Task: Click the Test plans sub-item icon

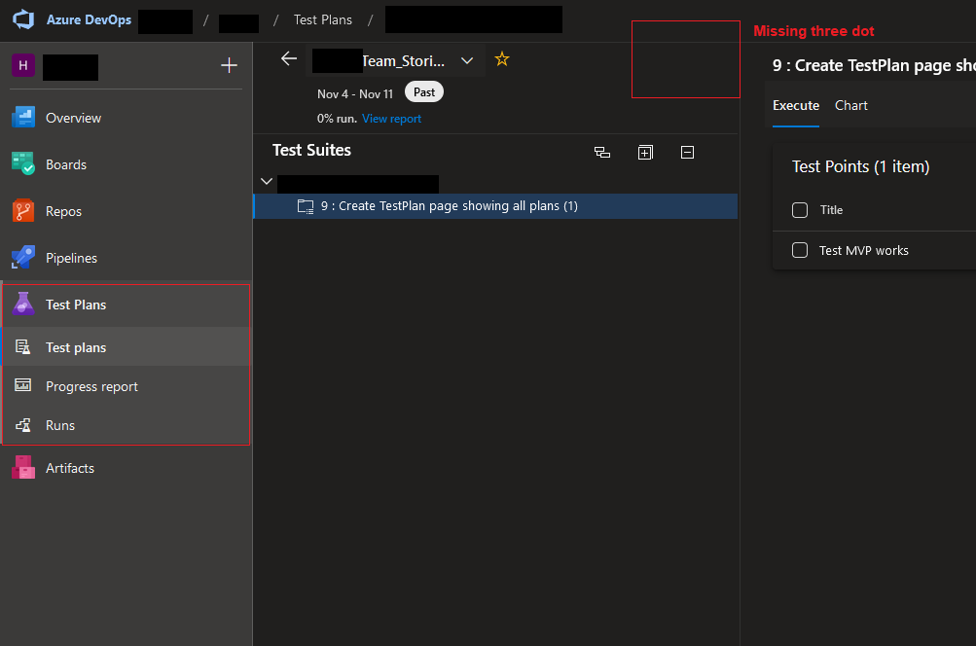Action: [x=23, y=346]
